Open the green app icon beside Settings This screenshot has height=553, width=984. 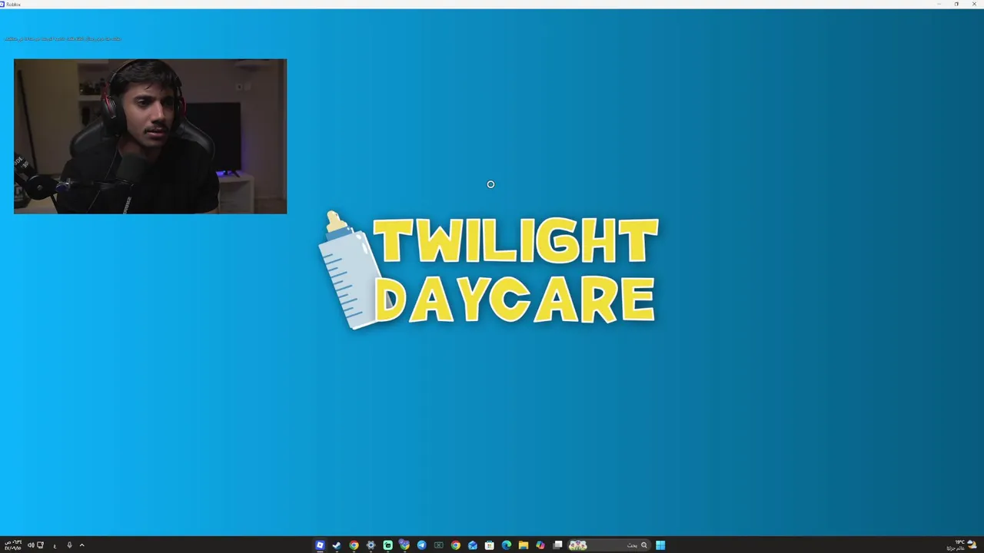pos(387,545)
